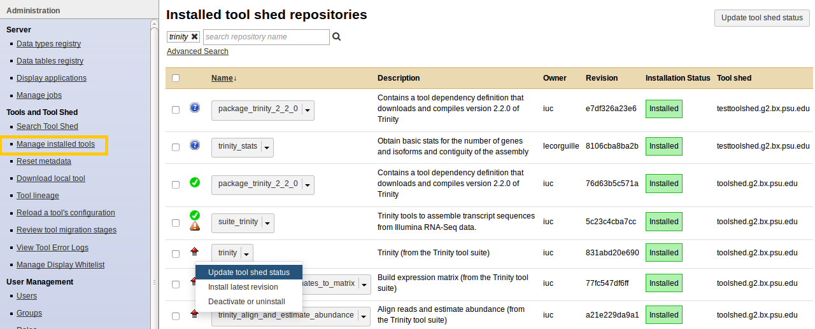
Task: Open the Advanced Search link
Action: coord(197,51)
